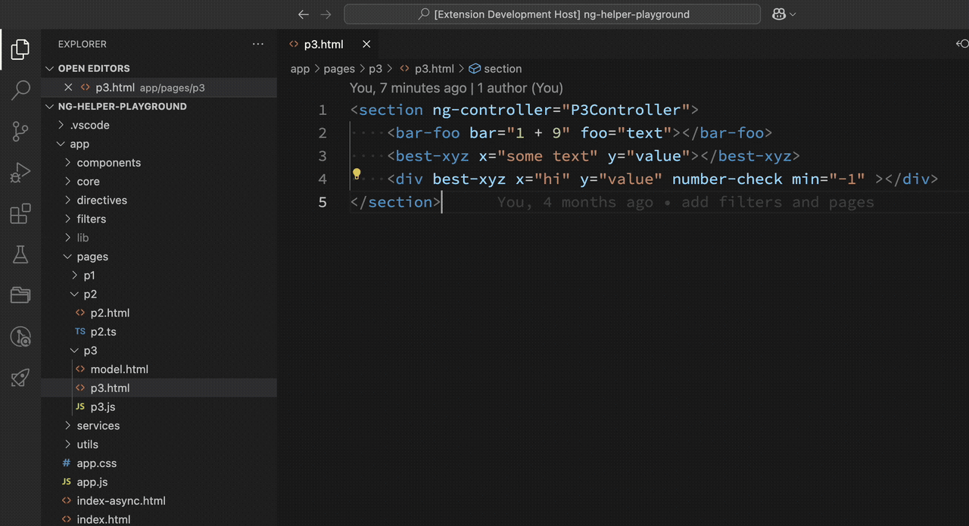Open the Extensions view
The width and height of the screenshot is (969, 526).
[20, 214]
